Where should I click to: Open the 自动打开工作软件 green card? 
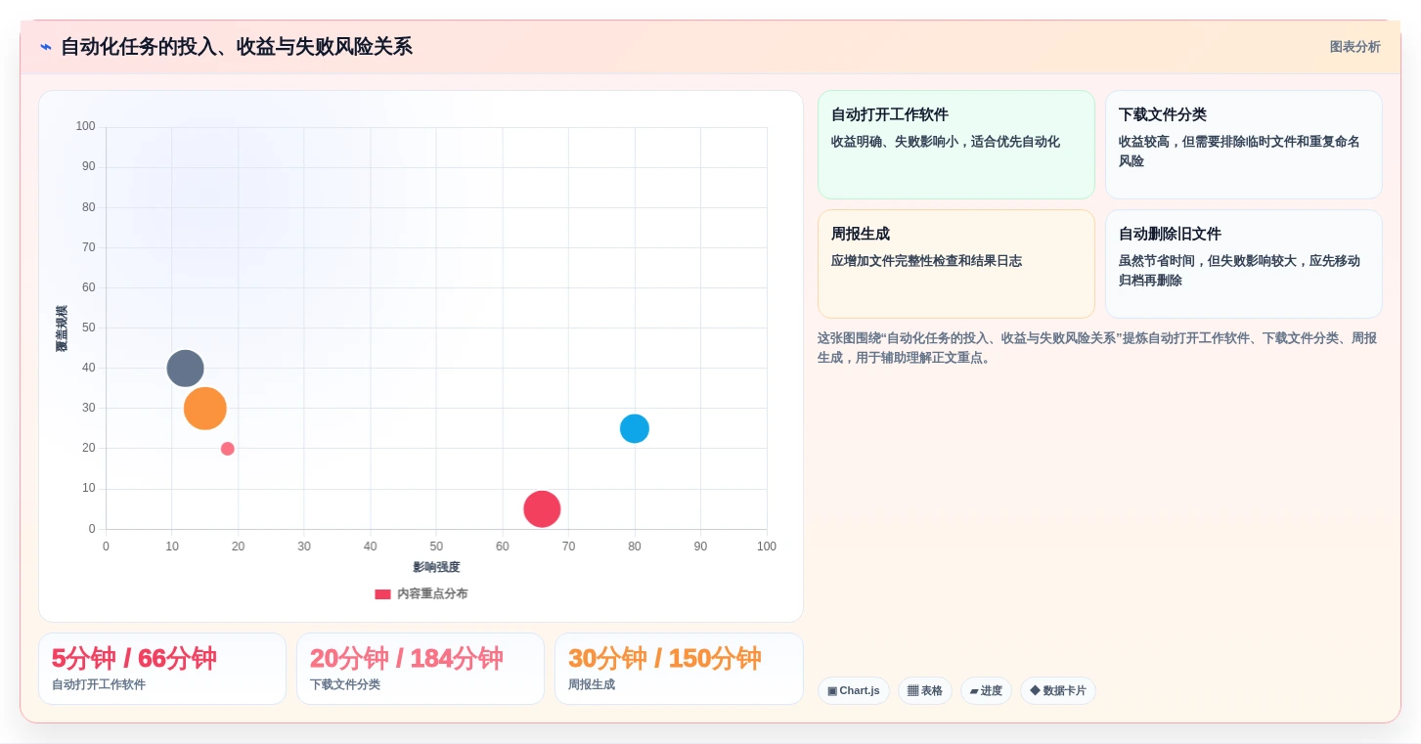point(955,145)
